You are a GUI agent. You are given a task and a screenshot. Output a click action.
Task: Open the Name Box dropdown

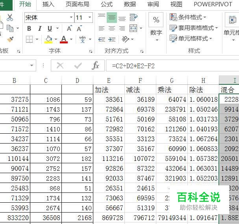(32, 65)
